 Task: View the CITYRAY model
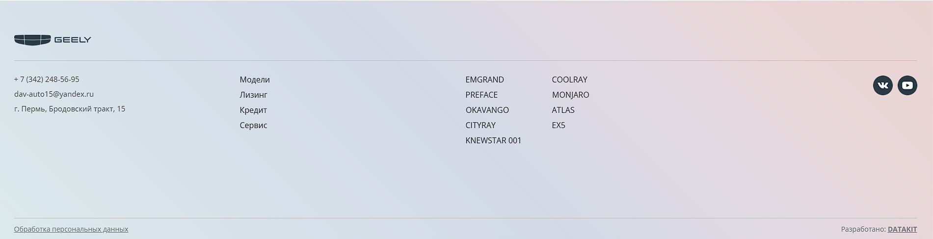point(480,125)
